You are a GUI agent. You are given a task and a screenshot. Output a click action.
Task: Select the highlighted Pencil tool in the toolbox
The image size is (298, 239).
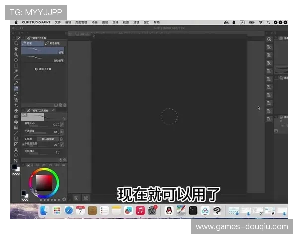point(16,88)
